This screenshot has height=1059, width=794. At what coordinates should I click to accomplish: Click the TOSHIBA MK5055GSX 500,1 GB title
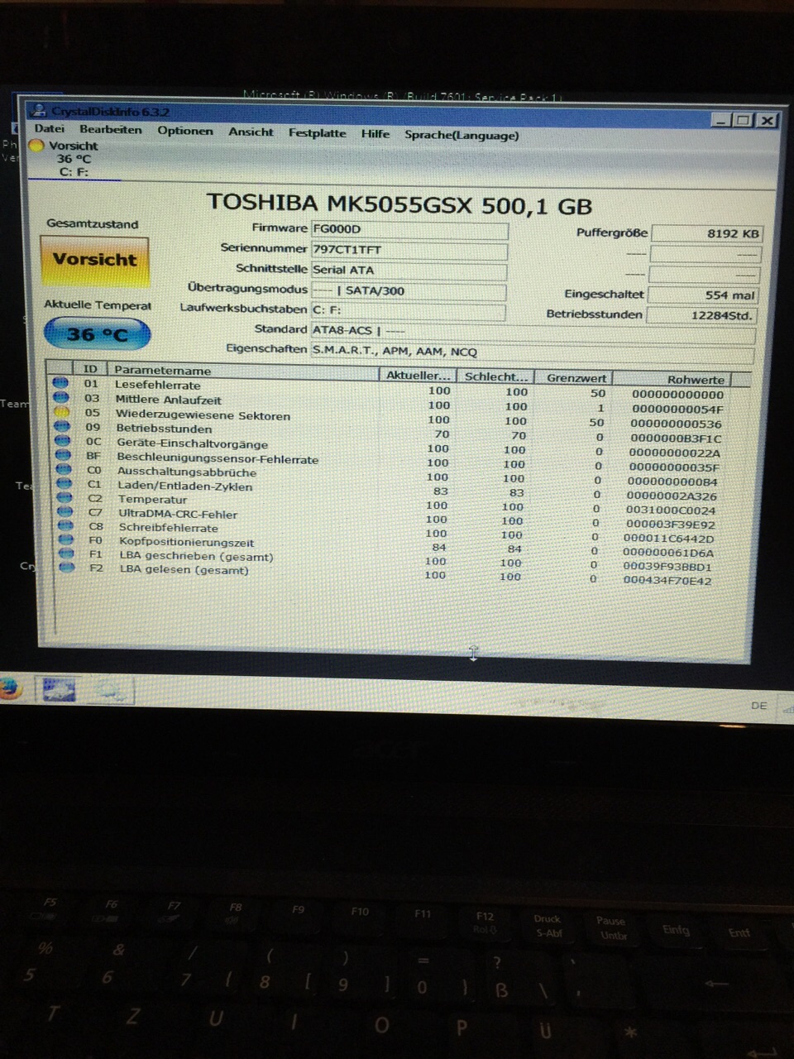[399, 204]
